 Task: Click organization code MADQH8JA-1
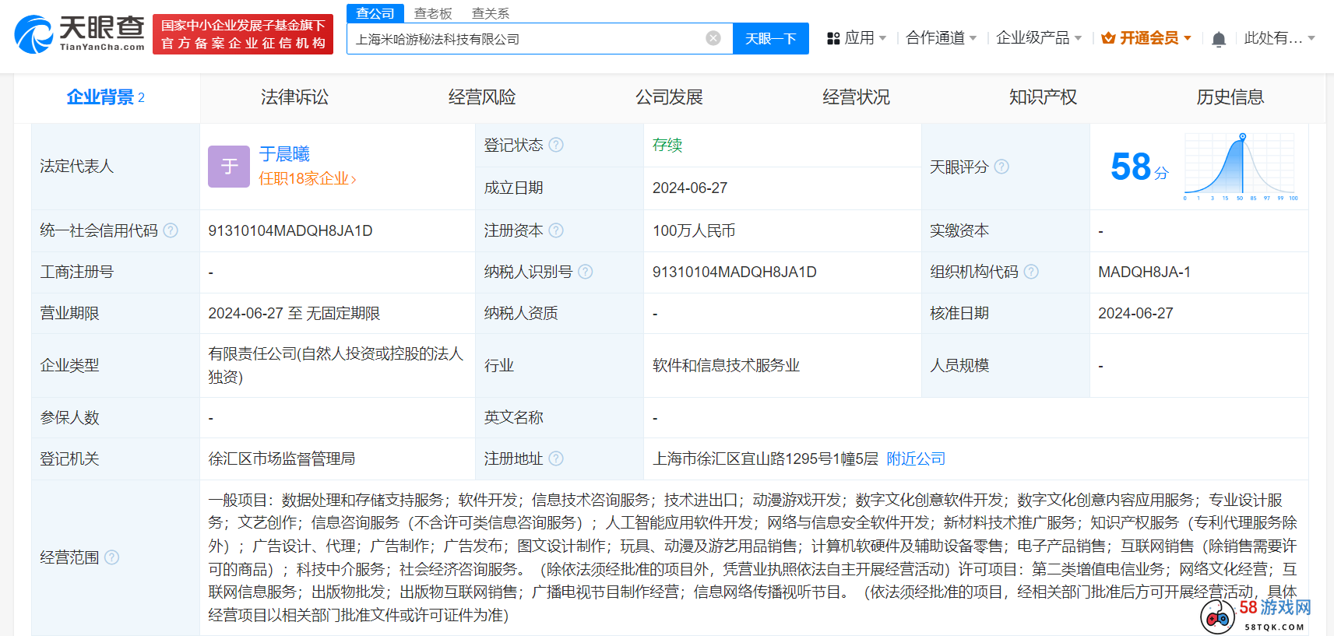pos(1144,272)
